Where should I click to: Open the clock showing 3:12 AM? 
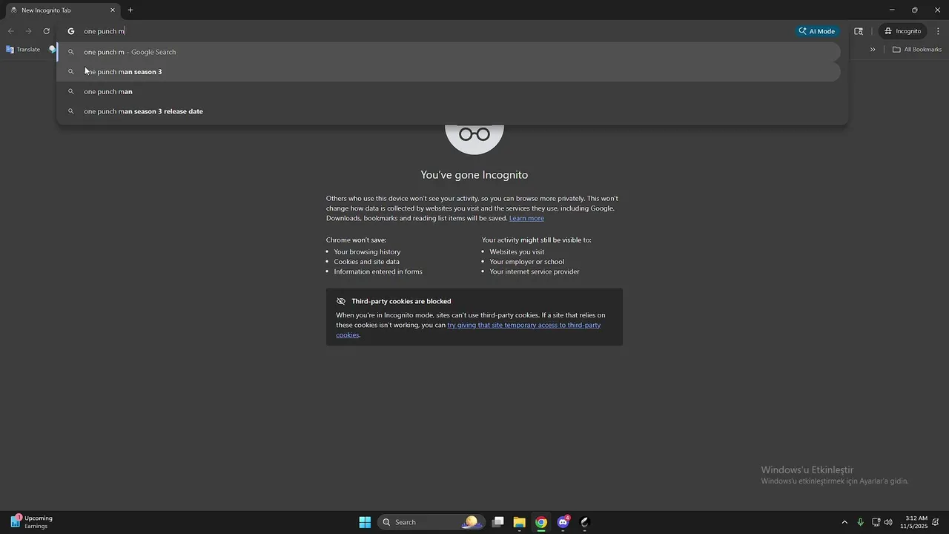(914, 522)
